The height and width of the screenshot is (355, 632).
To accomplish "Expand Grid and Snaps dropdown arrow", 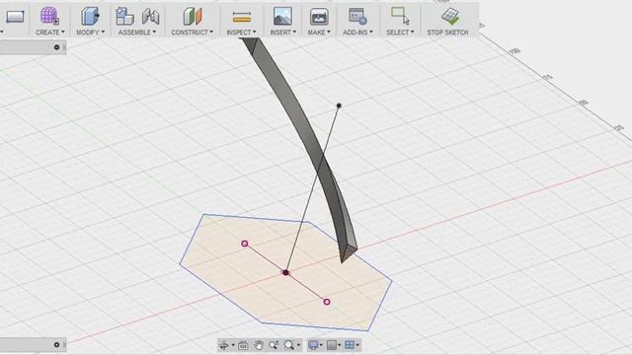I will pyautogui.click(x=340, y=345).
